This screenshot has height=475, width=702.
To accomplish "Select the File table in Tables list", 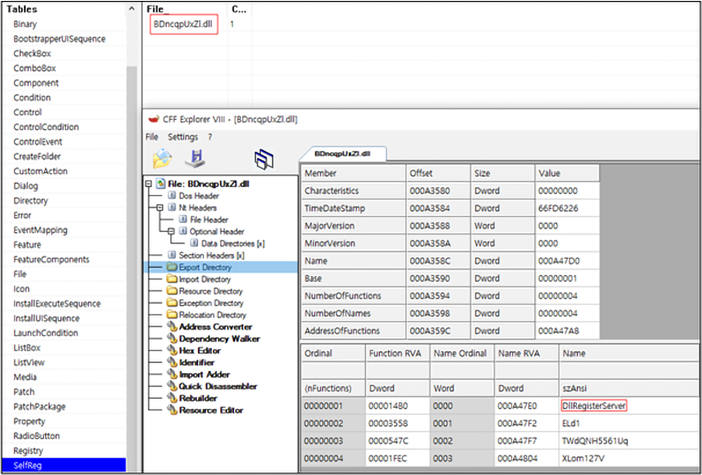I will pos(64,274).
